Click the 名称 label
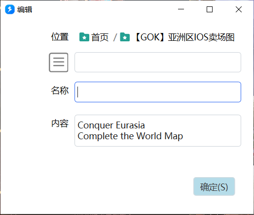The width and height of the screenshot is (254, 215). click(60, 91)
